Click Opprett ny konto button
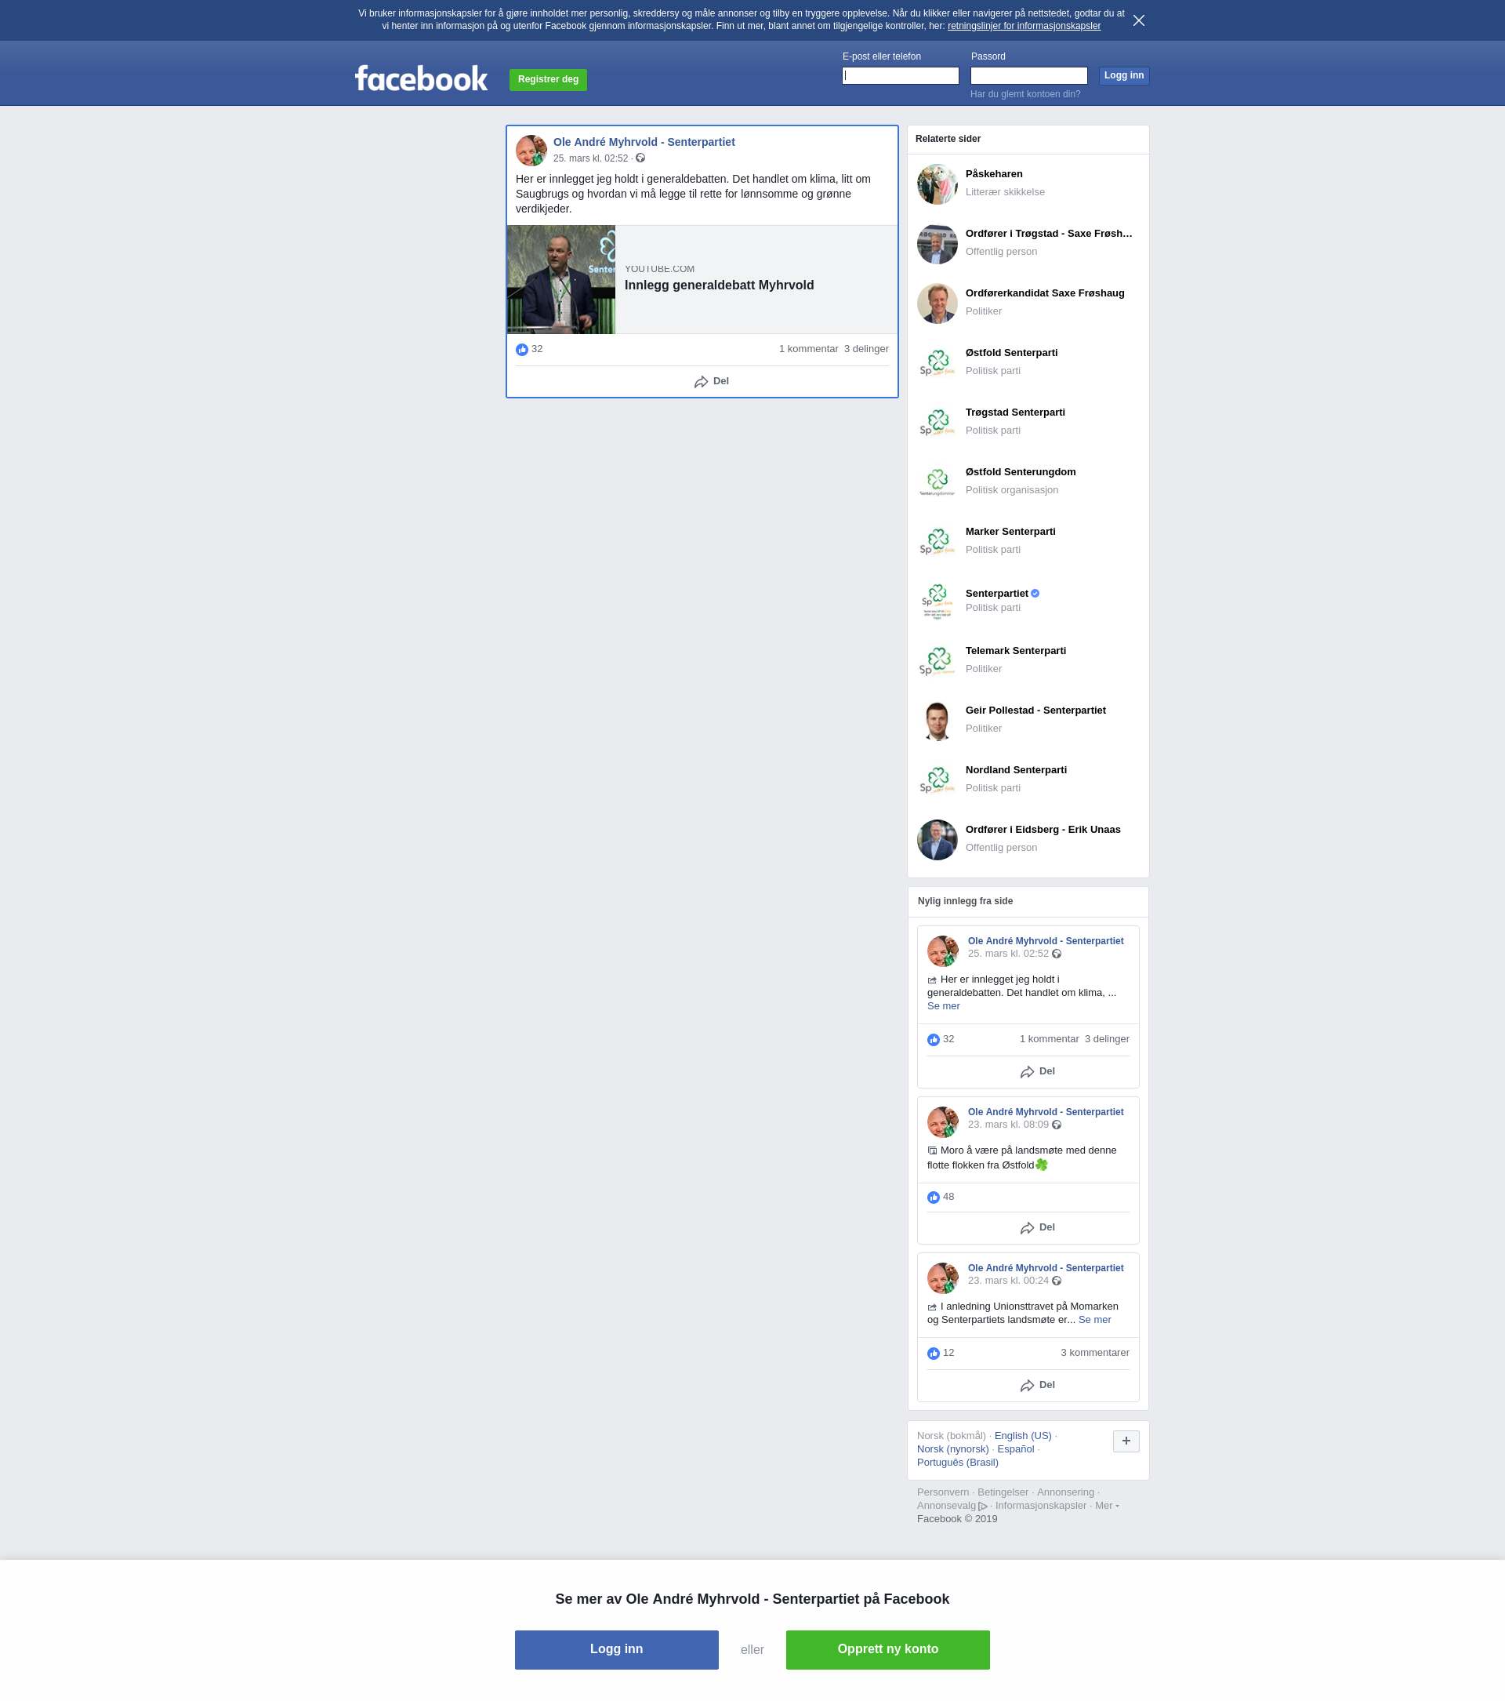 coord(887,1649)
